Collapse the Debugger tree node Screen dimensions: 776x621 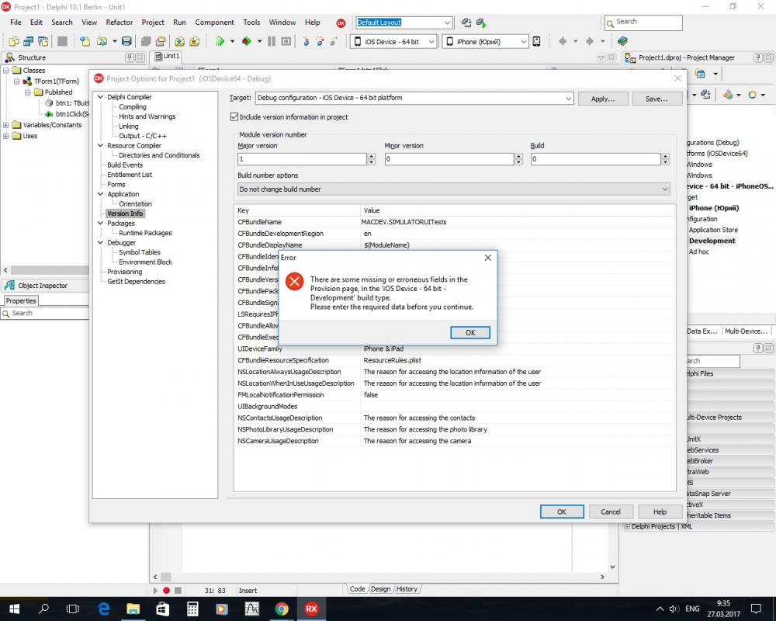[100, 243]
